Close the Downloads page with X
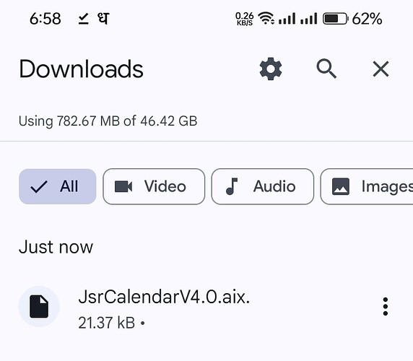 point(381,69)
